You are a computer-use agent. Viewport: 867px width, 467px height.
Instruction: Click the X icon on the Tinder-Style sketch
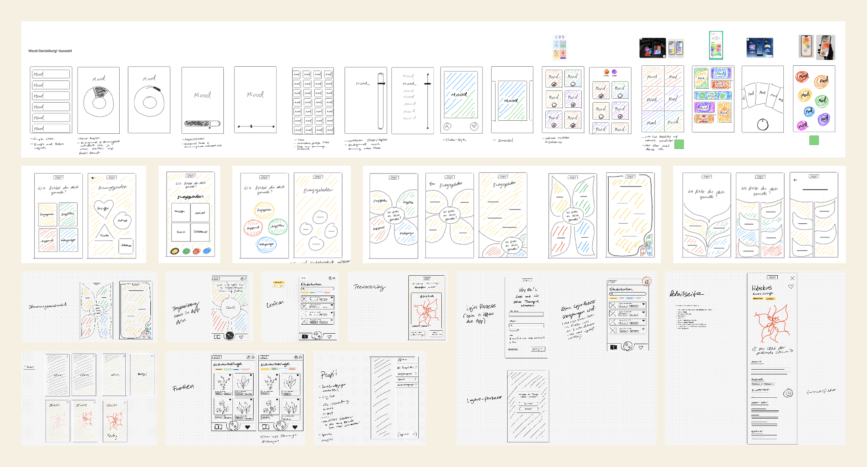[x=447, y=126]
